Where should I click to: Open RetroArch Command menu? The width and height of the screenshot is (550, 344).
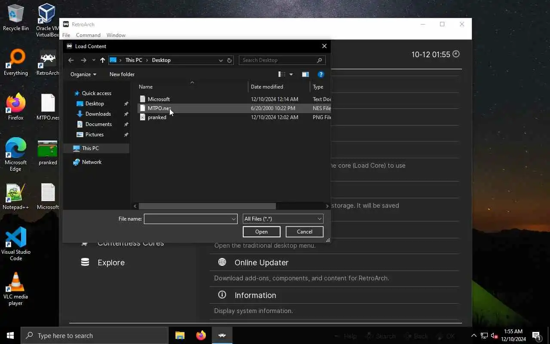coord(88,35)
